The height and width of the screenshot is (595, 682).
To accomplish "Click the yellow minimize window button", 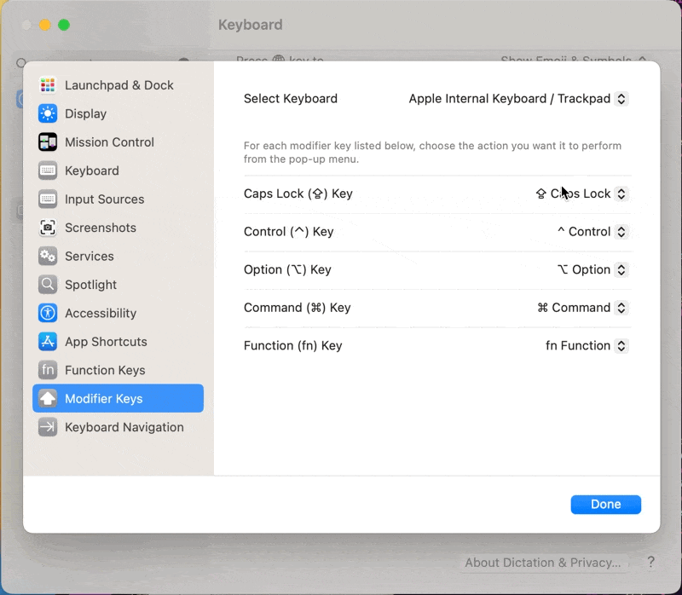I will coord(45,25).
